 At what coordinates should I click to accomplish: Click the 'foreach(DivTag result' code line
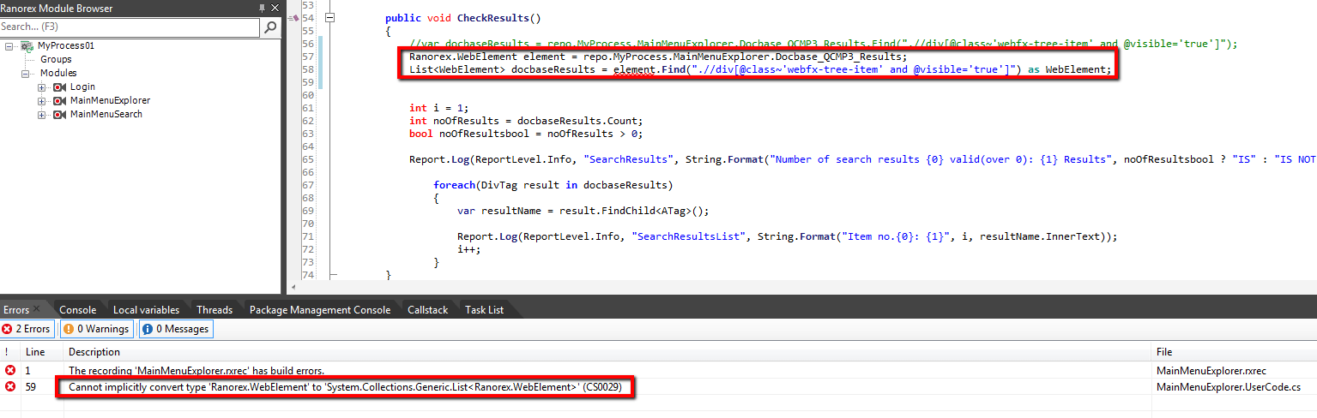pos(553,185)
